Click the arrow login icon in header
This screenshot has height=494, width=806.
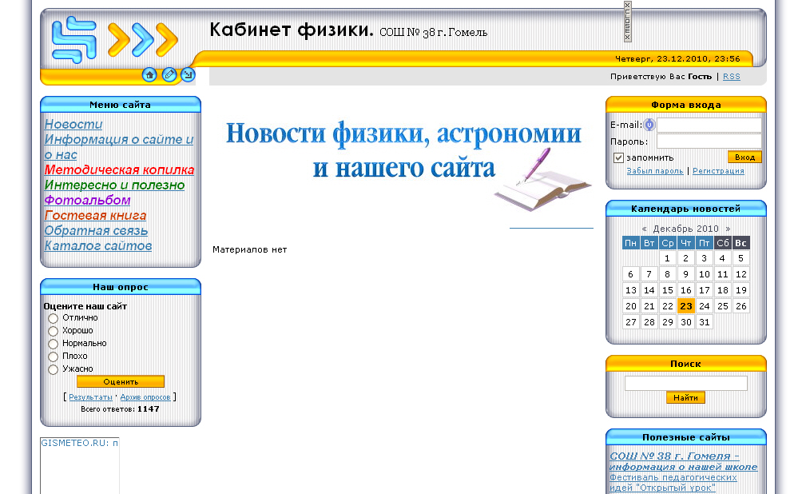[x=188, y=75]
